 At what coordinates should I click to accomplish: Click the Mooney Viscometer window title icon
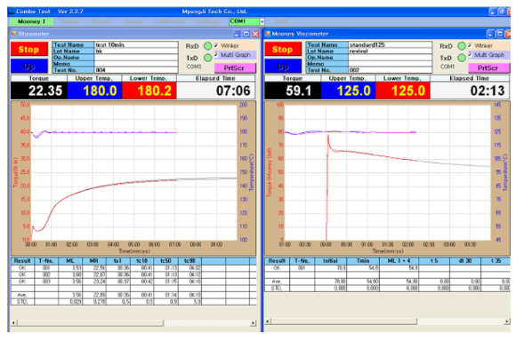[x=268, y=34]
